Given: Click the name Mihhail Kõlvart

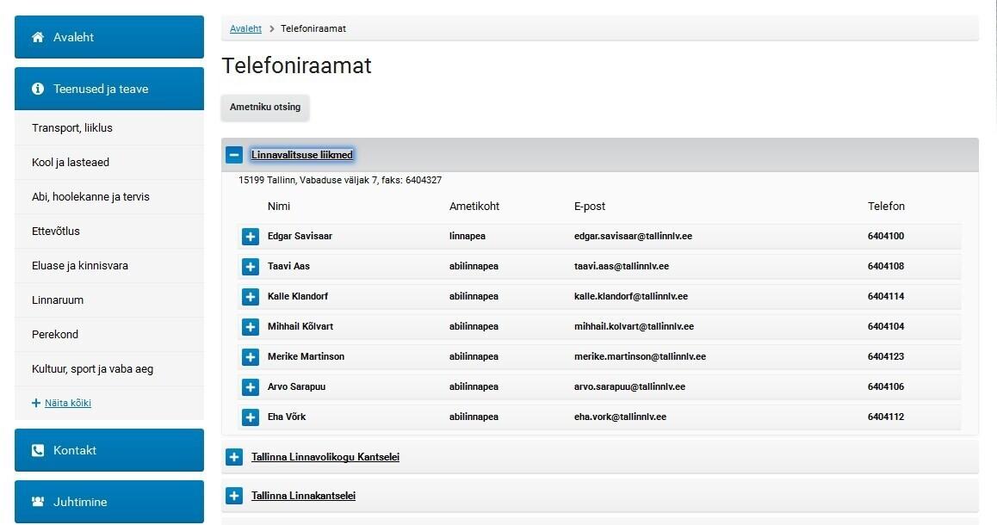Looking at the screenshot, I should (x=300, y=326).
